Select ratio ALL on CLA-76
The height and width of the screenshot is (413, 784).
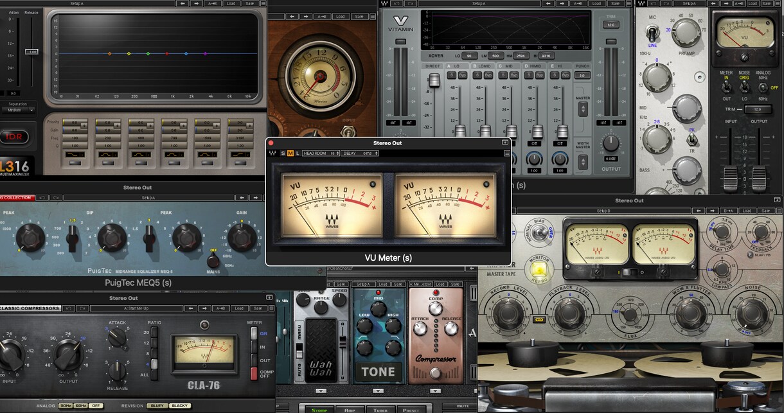coord(154,374)
